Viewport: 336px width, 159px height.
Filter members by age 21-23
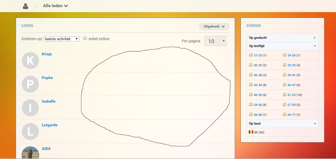(x=258, y=55)
